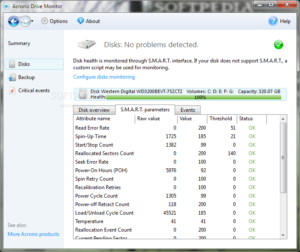This screenshot has width=300, height=252.
Task: Select the Read Error Rate row
Action: [177, 128]
